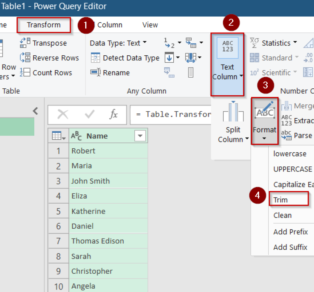Select the Transpose tool
Image resolution: width=314 pixels, height=292 pixels.
click(x=45, y=43)
